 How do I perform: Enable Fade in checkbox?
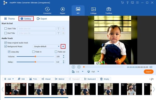[x=34, y=52]
